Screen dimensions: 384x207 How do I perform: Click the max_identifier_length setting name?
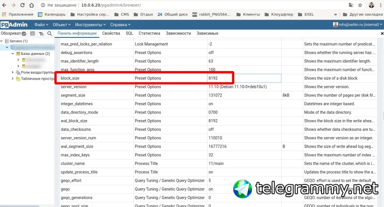click(80, 61)
